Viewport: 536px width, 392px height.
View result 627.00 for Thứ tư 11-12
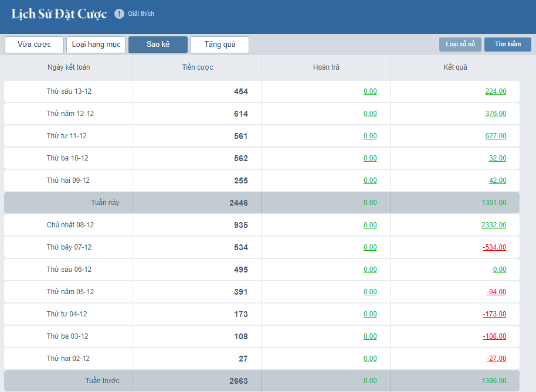pos(496,136)
